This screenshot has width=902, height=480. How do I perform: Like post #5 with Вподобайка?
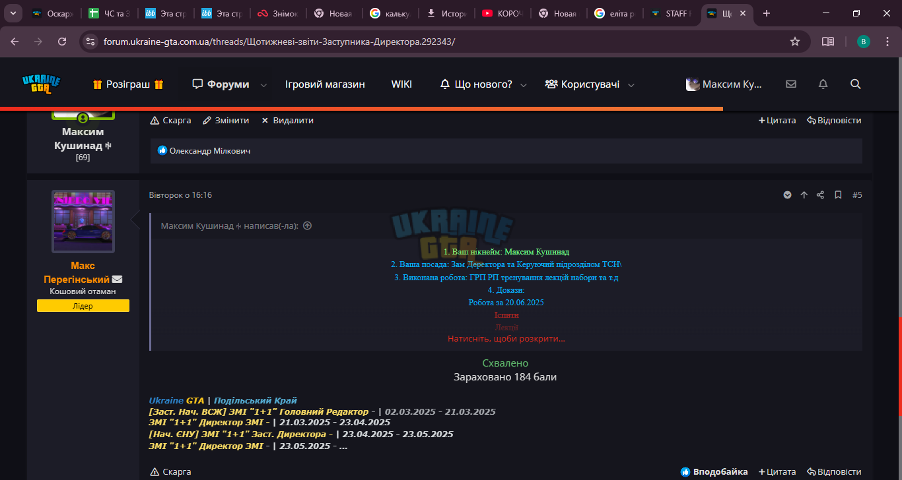pos(714,472)
